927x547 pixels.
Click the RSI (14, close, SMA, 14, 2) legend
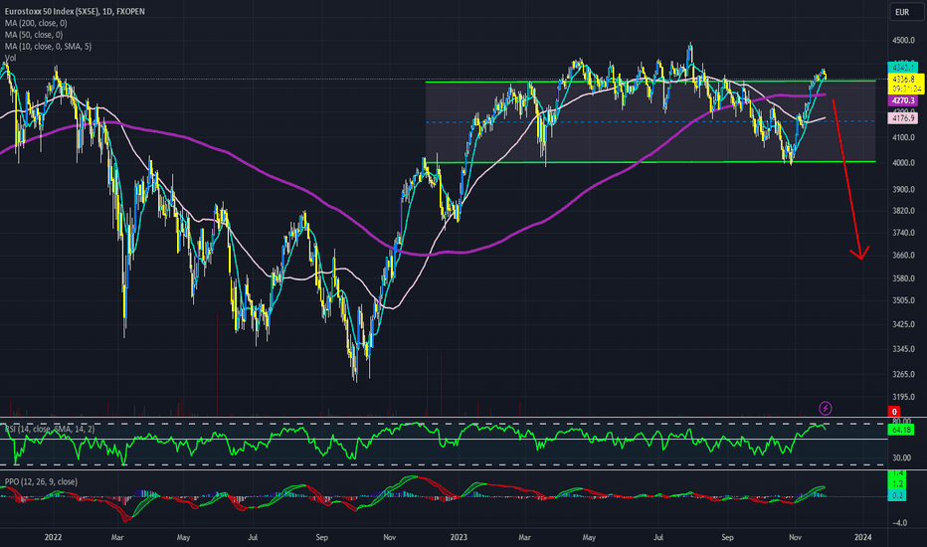click(x=49, y=429)
